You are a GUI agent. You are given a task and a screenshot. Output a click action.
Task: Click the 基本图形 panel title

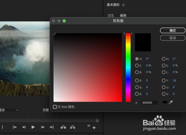point(113,5)
